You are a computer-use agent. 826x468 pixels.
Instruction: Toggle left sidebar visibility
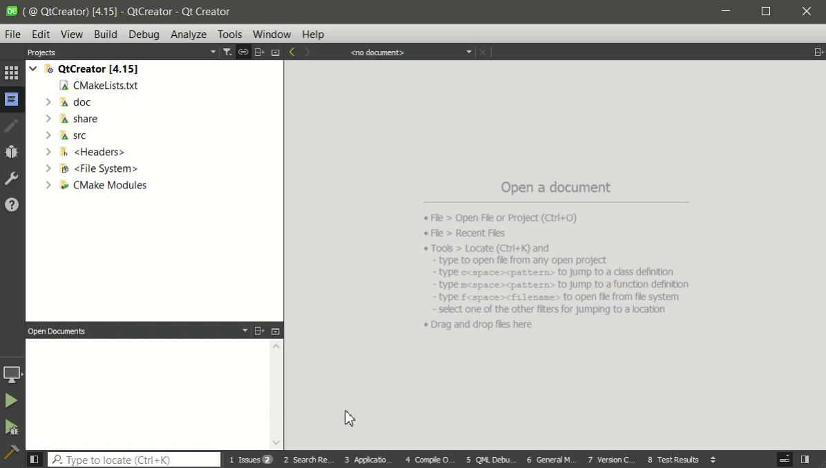[34, 460]
